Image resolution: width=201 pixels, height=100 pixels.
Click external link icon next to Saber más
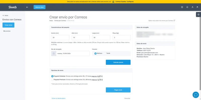(174, 21)
